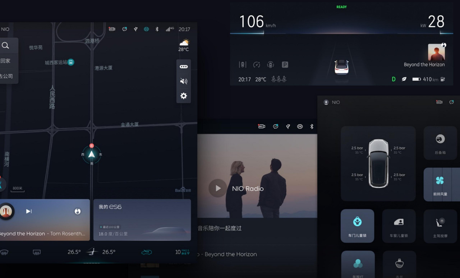Tap the battery level icon beside 410 km
This screenshot has height=278, width=460.
click(x=417, y=79)
